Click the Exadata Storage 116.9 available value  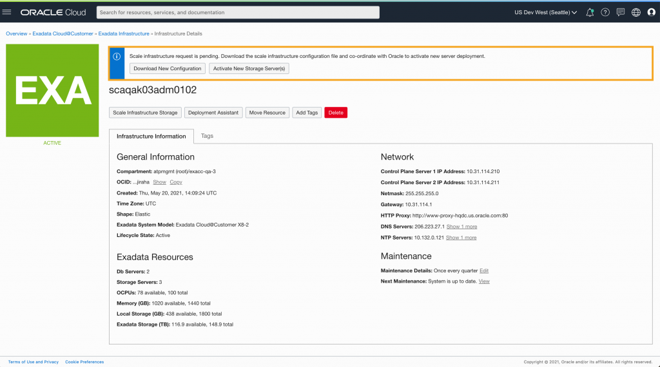[202, 325]
